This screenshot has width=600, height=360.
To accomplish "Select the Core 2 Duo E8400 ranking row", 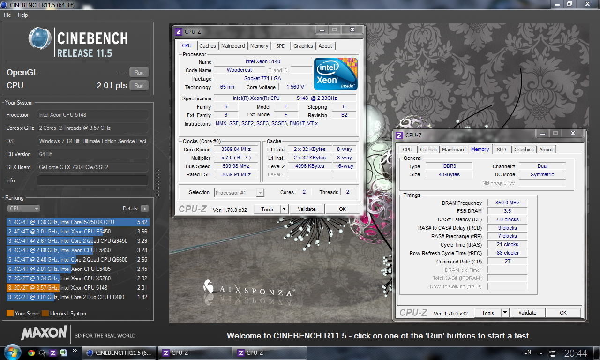I will (78, 297).
